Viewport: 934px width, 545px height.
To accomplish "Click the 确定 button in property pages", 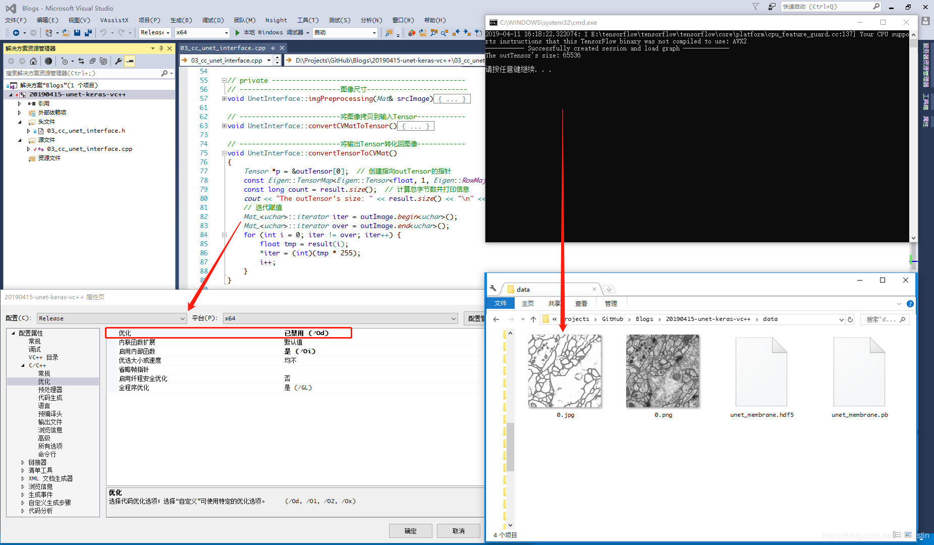I will (410, 530).
